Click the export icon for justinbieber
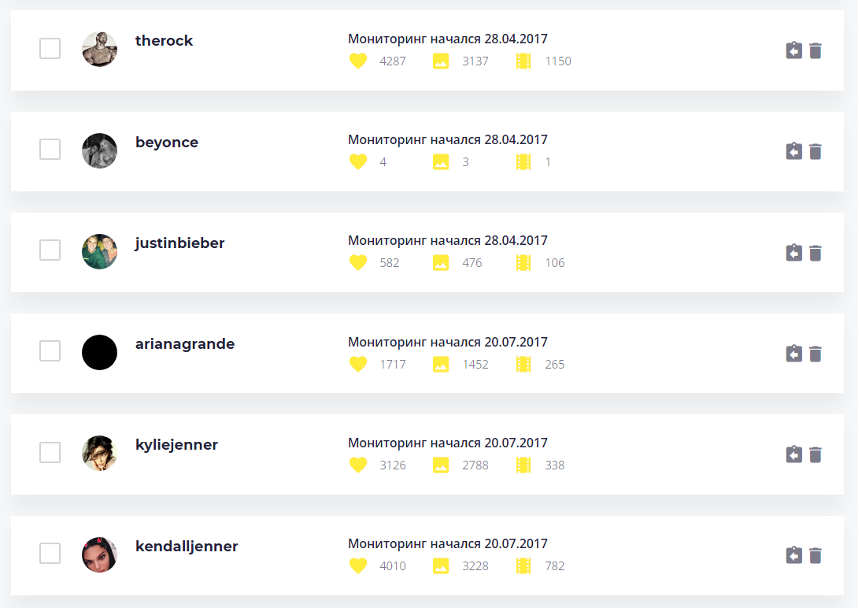858x608 pixels. [794, 252]
